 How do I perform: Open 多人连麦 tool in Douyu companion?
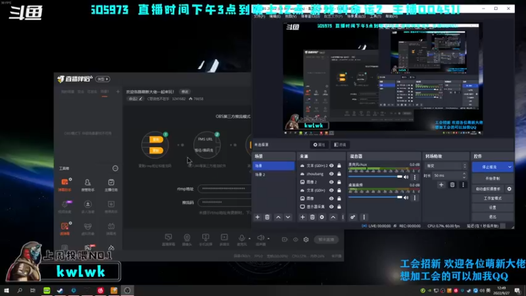88,207
